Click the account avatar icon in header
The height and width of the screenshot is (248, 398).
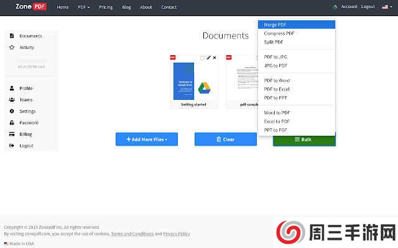click(335, 7)
